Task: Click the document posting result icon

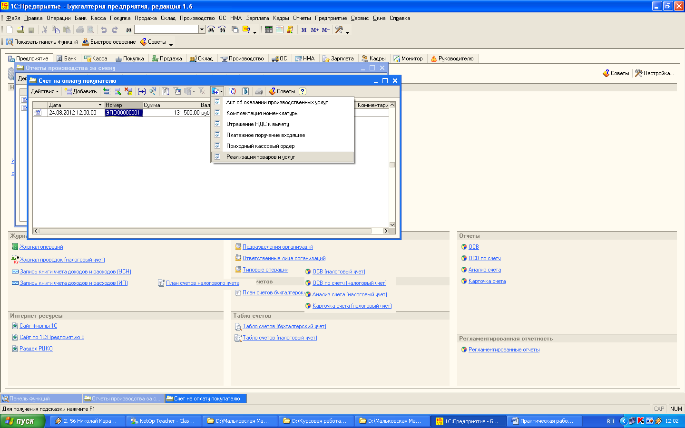Action: tap(245, 91)
